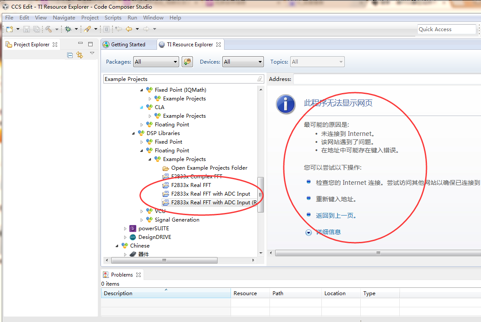481x322 pixels.
Task: Open the Run menu
Action: 132,18
